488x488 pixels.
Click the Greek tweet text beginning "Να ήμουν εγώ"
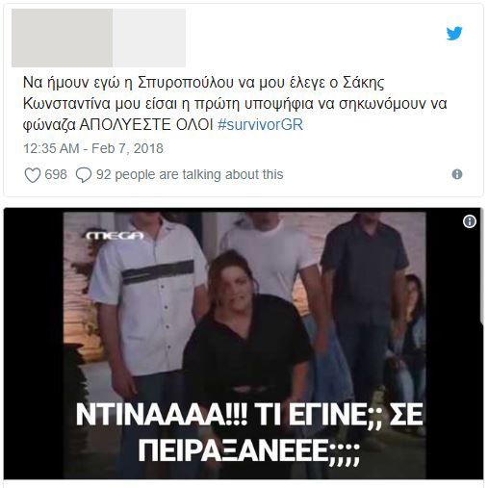[x=235, y=104]
